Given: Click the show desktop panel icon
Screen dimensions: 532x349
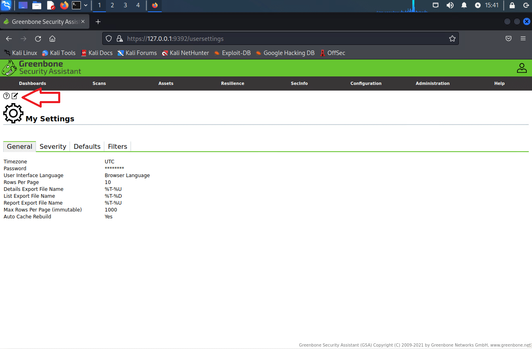Looking at the screenshot, I should pos(23,5).
